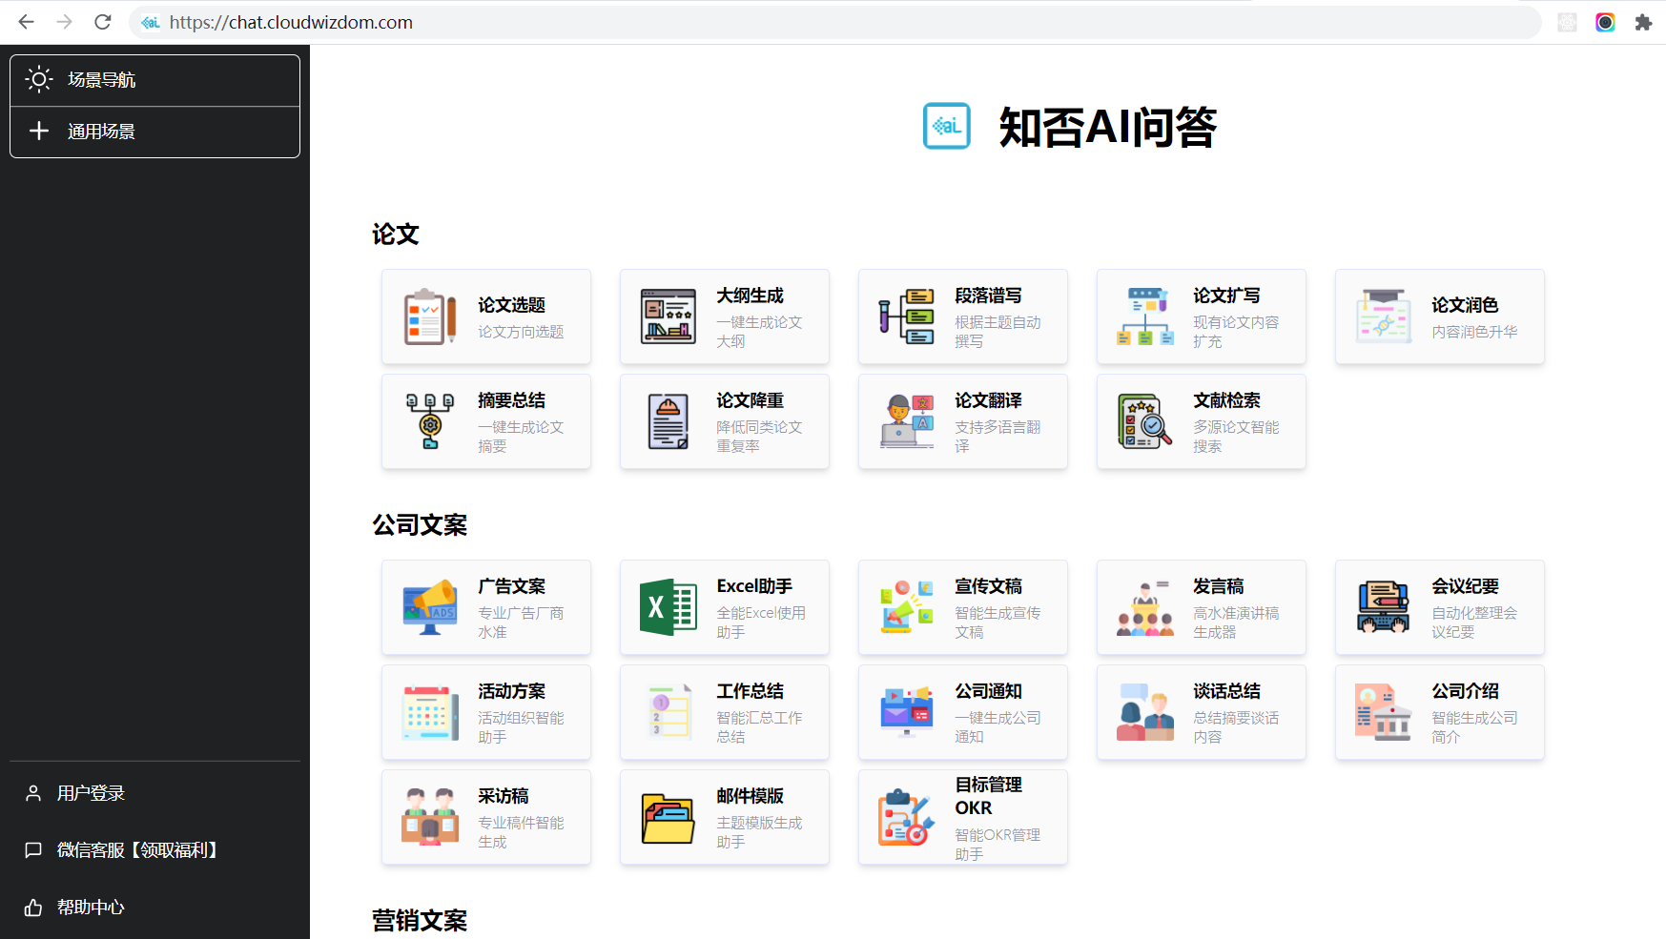
Task: Click the address bar URL field
Action: (x=835, y=22)
